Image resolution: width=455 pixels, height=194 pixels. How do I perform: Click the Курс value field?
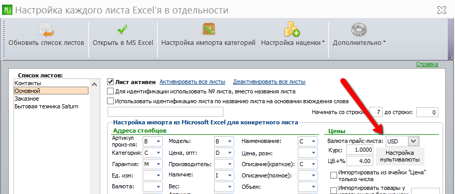[359, 150]
